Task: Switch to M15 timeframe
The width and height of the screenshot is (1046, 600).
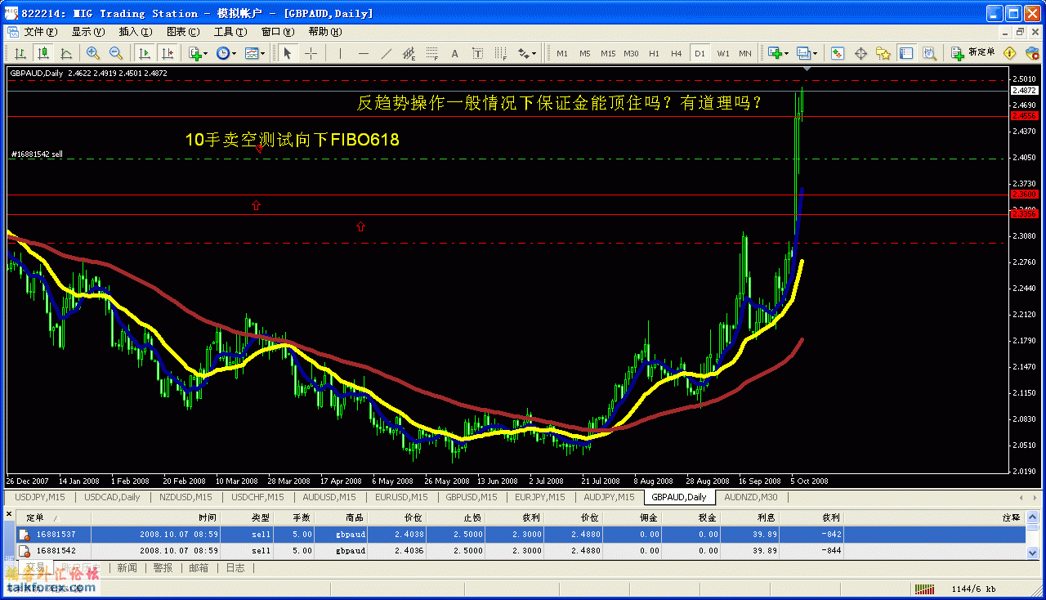Action: [608, 53]
